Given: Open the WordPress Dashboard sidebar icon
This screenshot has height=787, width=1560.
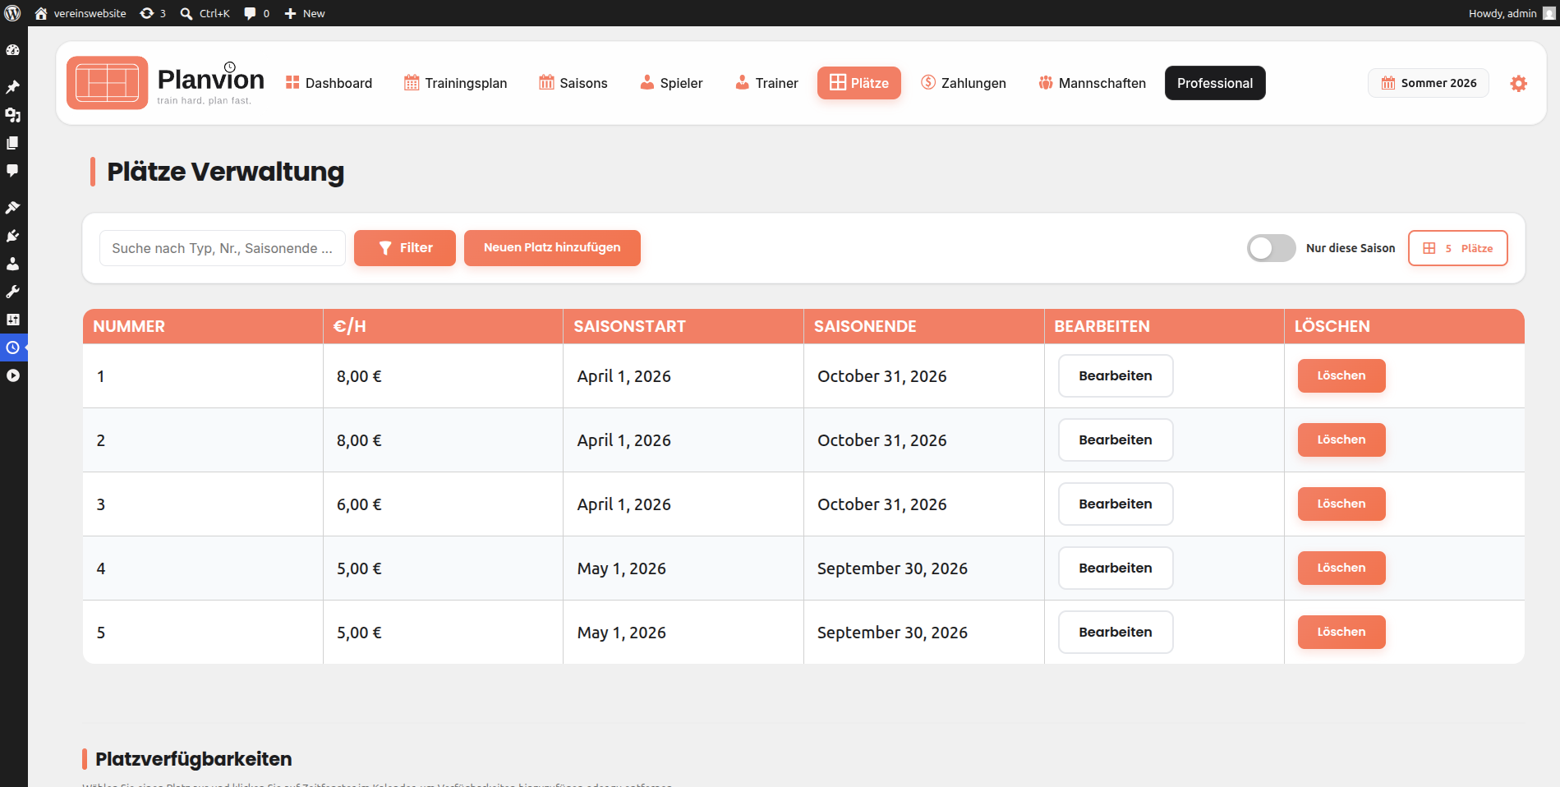Looking at the screenshot, I should tap(12, 50).
